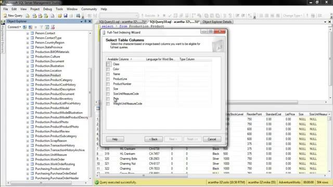Click the Production.ProductPhoto table icon
The height and width of the screenshot is (187, 333).
click(x=32, y=122)
